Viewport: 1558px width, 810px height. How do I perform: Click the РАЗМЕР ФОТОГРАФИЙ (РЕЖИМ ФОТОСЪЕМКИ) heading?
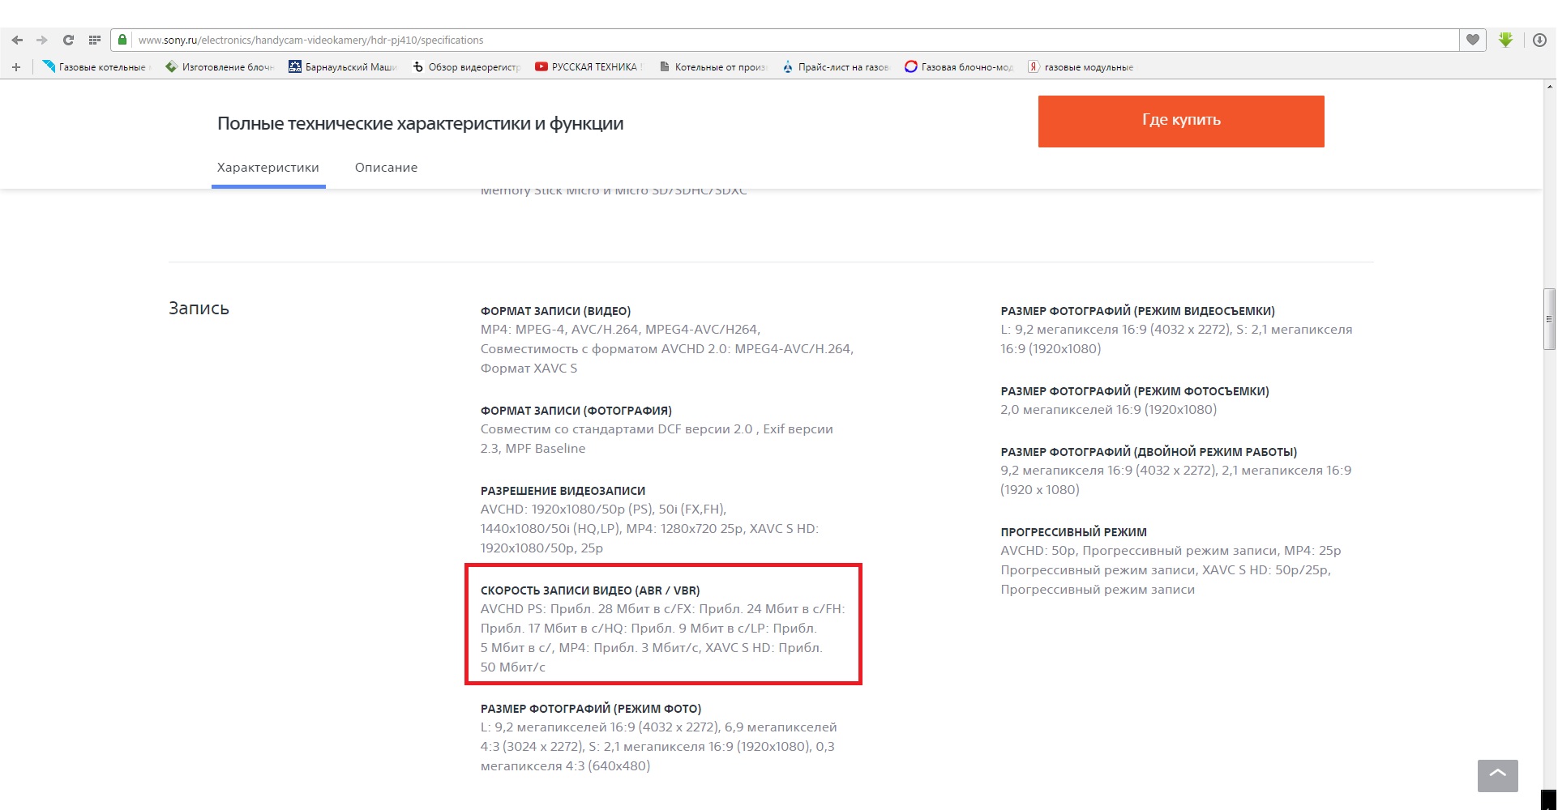1135,391
